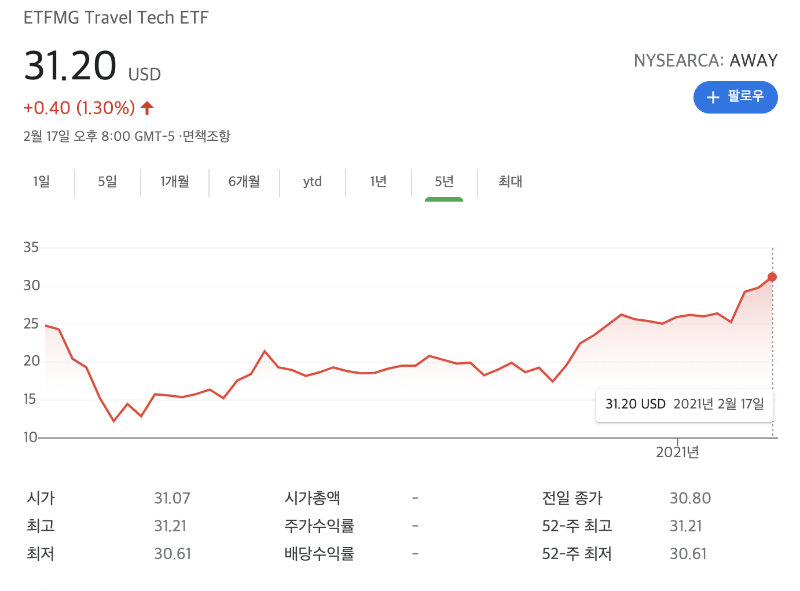The height and width of the screenshot is (591, 800).
Task: Click the +0.40 (1.30%) change text
Action: [x=79, y=108]
